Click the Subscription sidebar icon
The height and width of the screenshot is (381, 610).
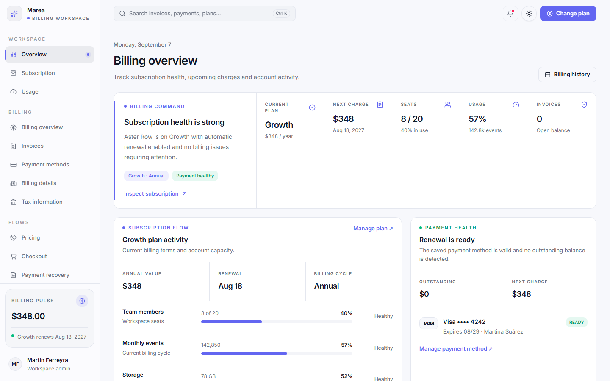(x=14, y=73)
